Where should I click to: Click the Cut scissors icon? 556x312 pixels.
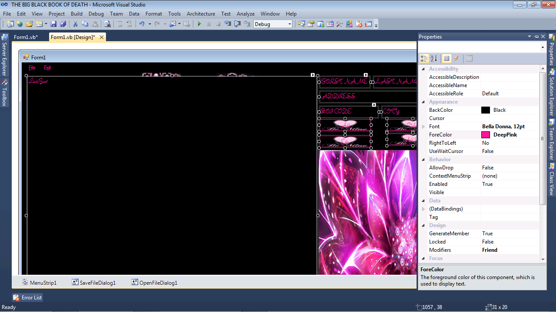75,24
